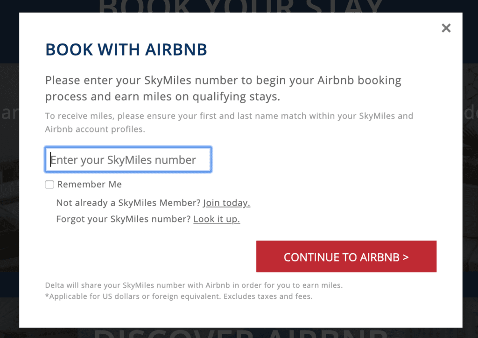Image resolution: width=478 pixels, height=338 pixels.
Task: Click the darkened page background overlay
Action: coord(8,186)
